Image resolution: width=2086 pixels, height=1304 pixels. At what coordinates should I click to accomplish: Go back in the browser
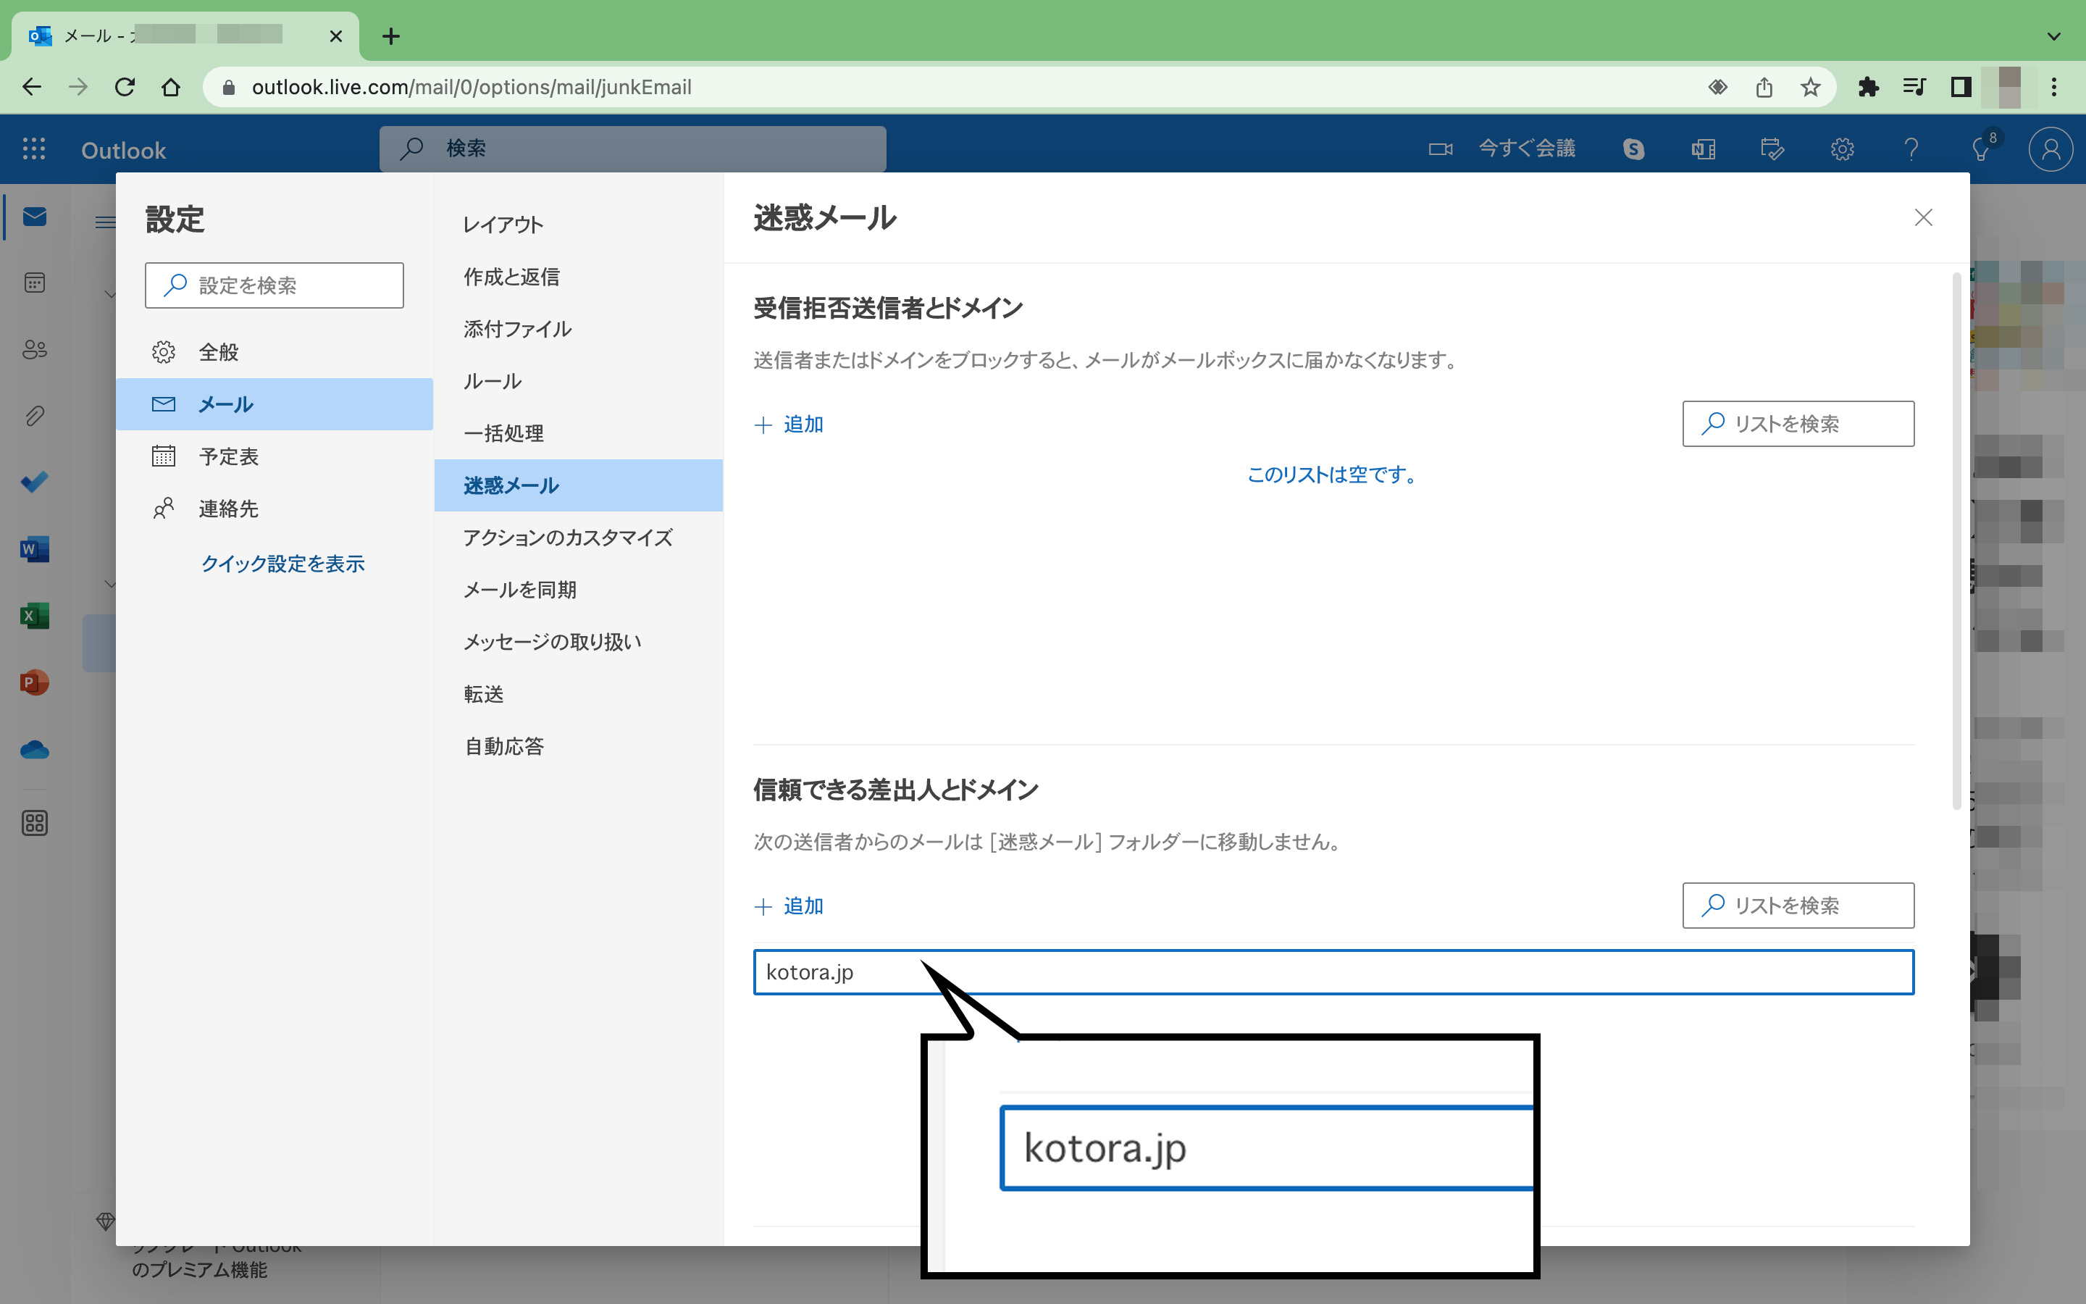point(32,87)
